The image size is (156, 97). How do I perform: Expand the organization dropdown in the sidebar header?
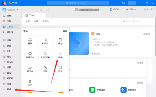[18, 10]
